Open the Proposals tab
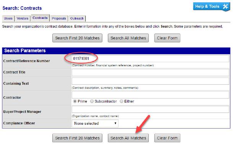Image resolution: width=234 pixels, height=145 pixels. point(59,18)
